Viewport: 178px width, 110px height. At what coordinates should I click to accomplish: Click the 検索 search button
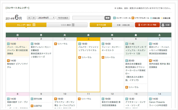point(107,18)
